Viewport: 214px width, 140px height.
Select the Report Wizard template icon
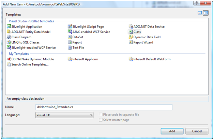[131, 42]
